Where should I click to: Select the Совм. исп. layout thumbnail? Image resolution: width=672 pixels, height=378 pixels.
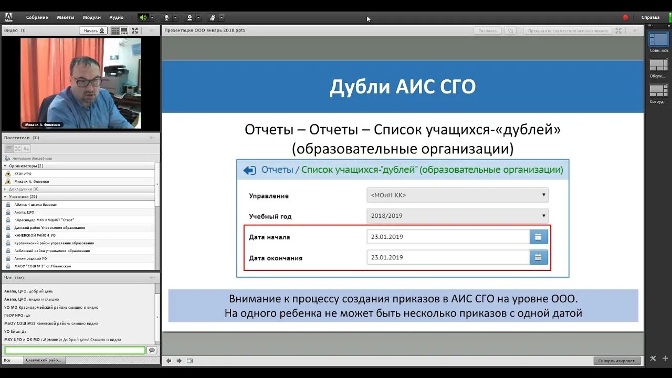pos(658,39)
